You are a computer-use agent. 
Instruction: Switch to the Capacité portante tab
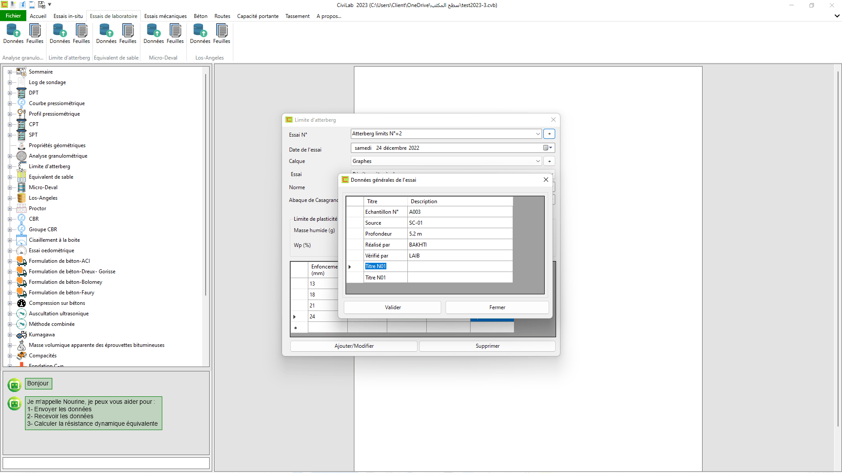pyautogui.click(x=258, y=16)
